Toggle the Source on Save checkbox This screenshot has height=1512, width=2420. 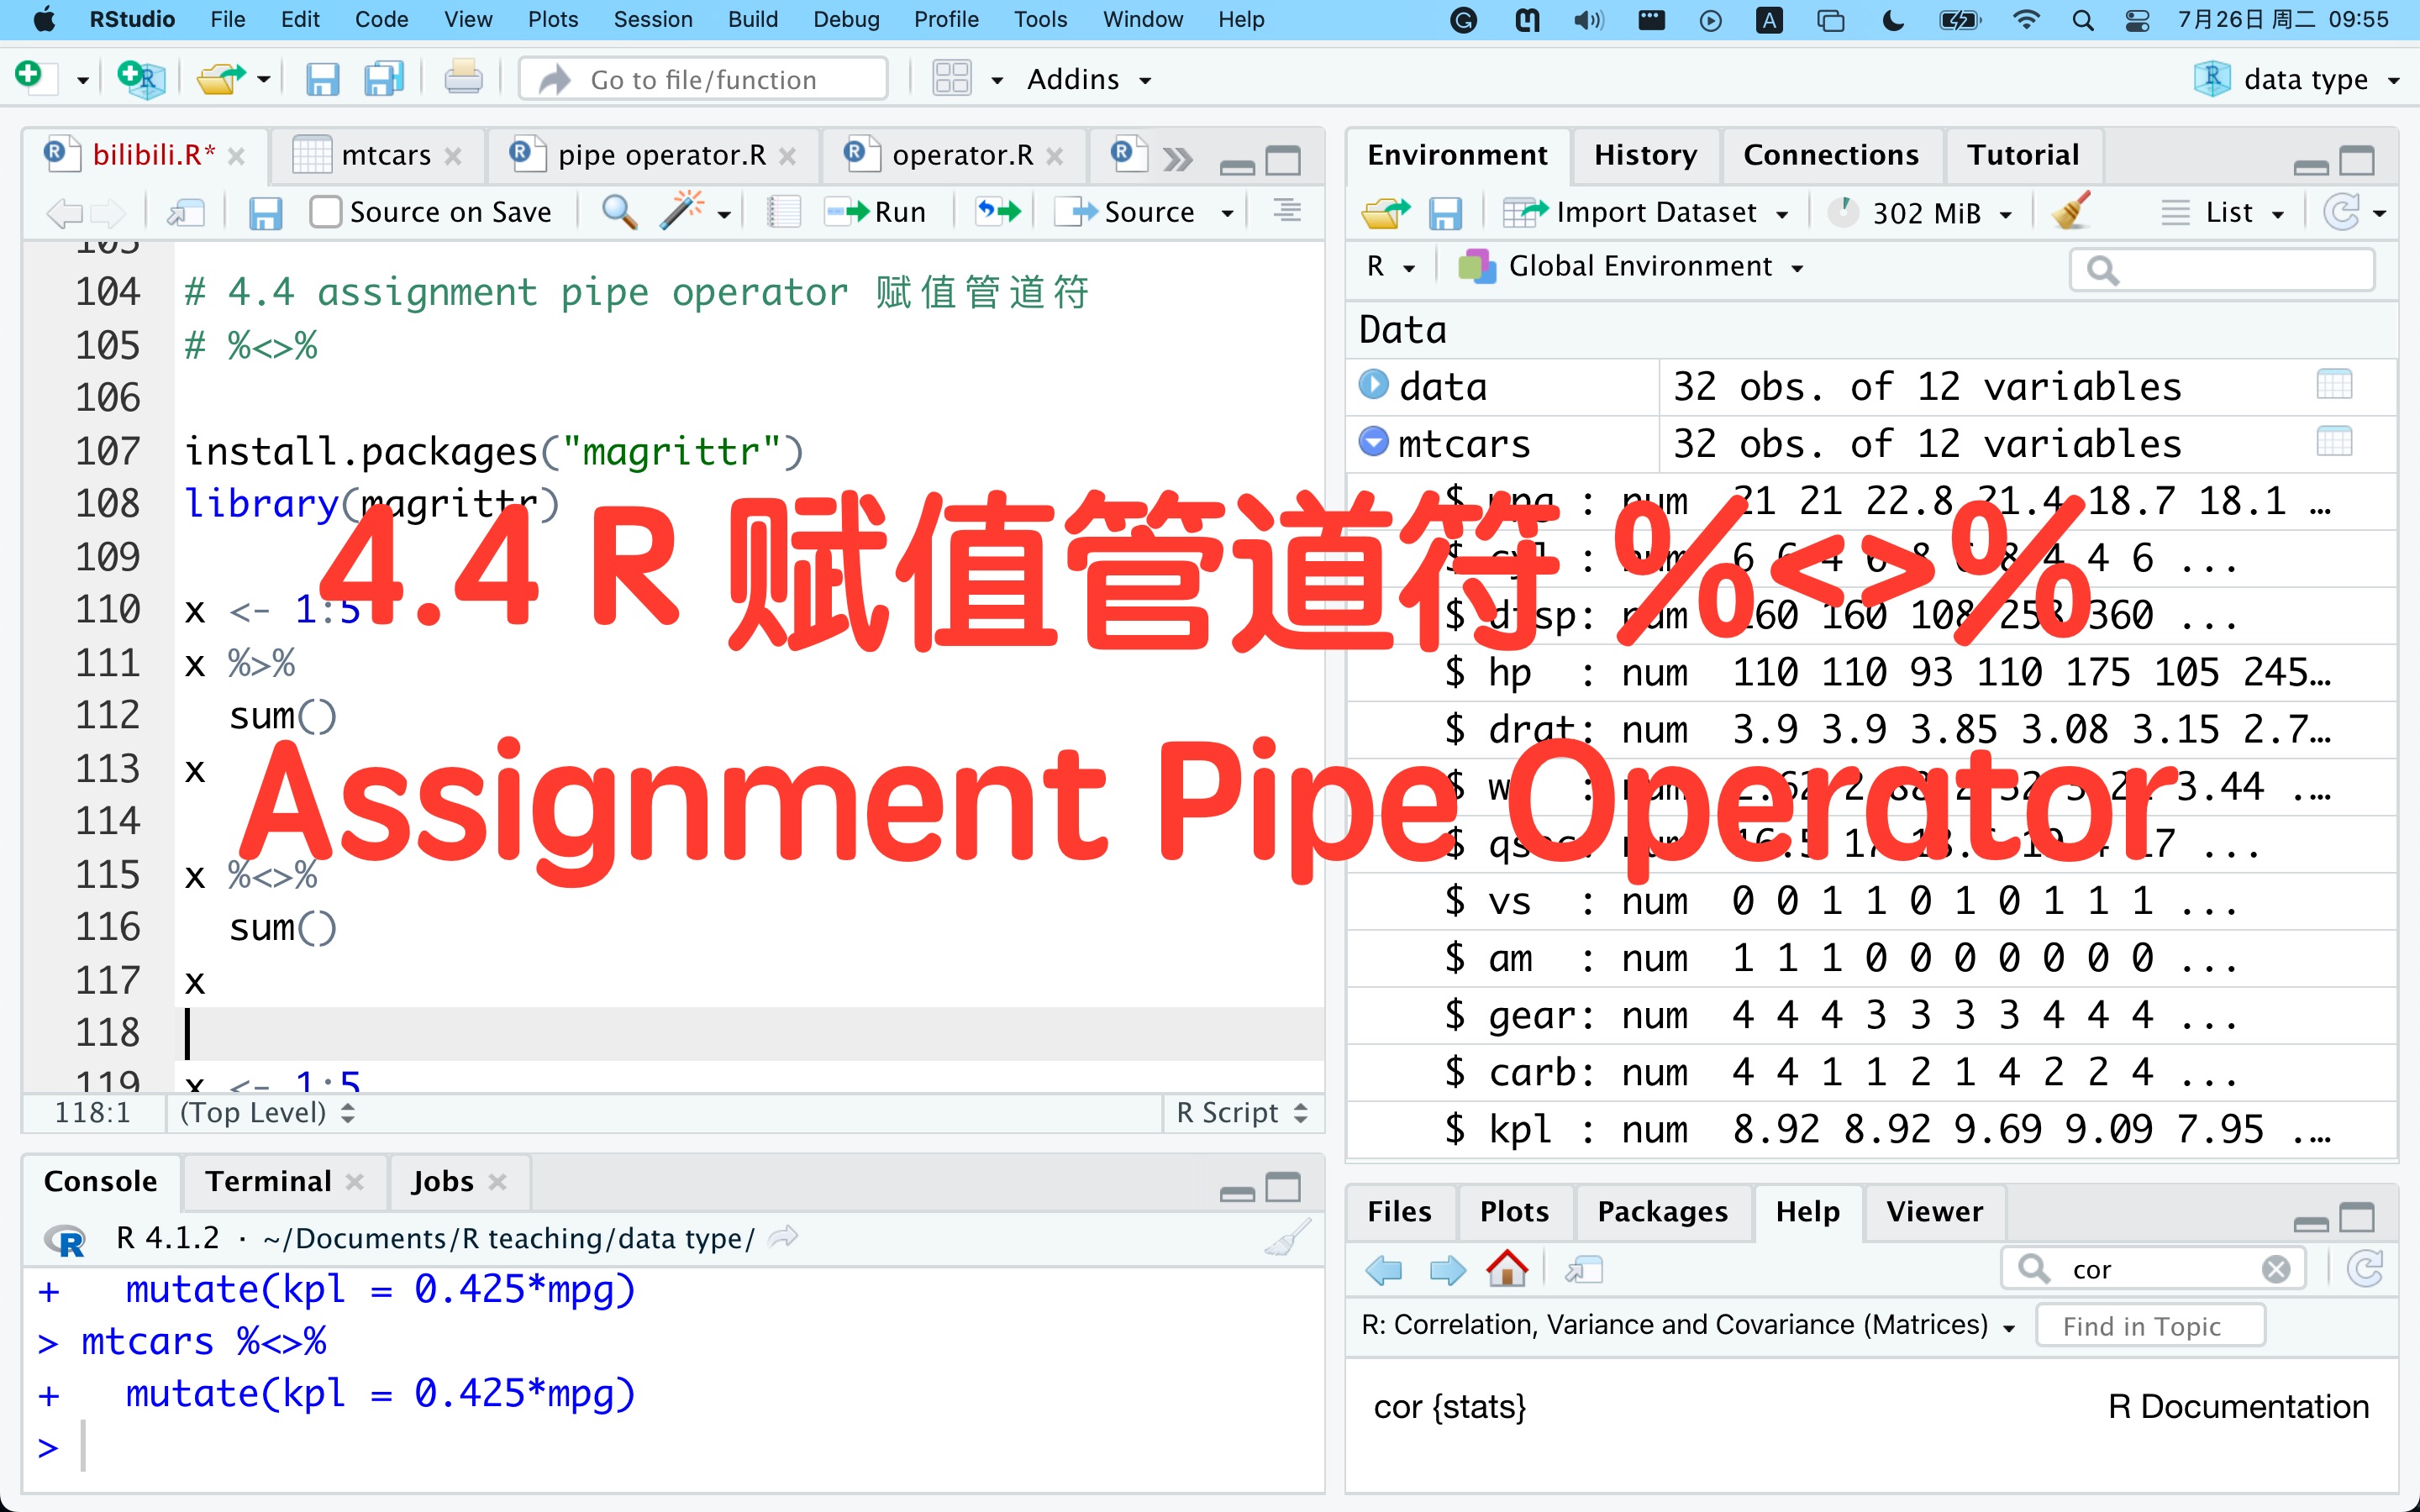(x=325, y=212)
